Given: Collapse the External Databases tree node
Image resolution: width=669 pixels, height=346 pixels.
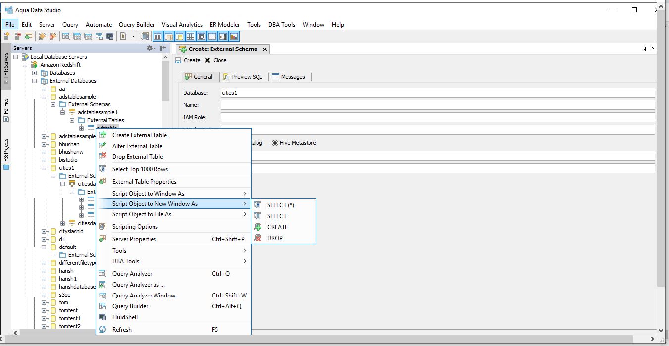Looking at the screenshot, I should coord(35,81).
